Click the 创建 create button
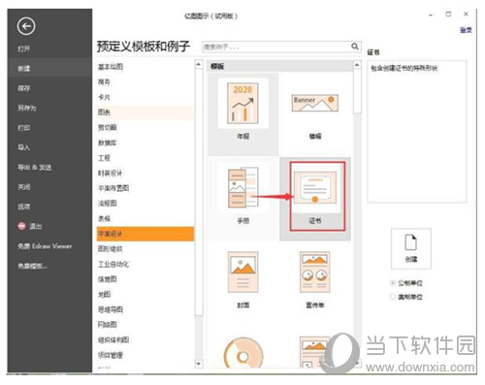Image resolution: width=485 pixels, height=385 pixels. pyautogui.click(x=411, y=248)
